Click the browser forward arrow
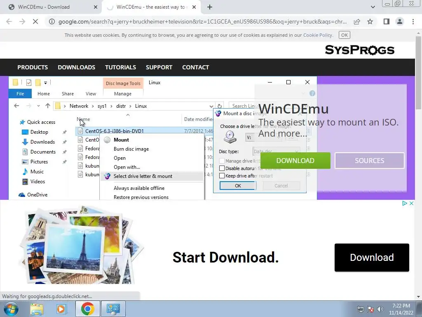Screen dimensions: 422x317 tap(22, 21)
